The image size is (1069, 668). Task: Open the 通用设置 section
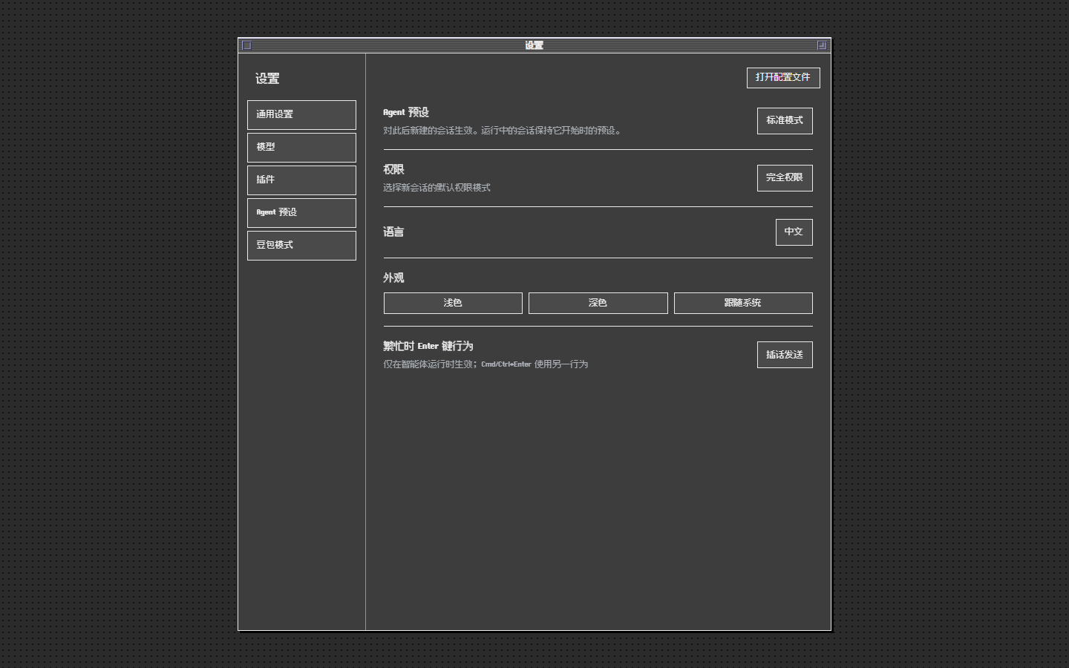pos(301,115)
